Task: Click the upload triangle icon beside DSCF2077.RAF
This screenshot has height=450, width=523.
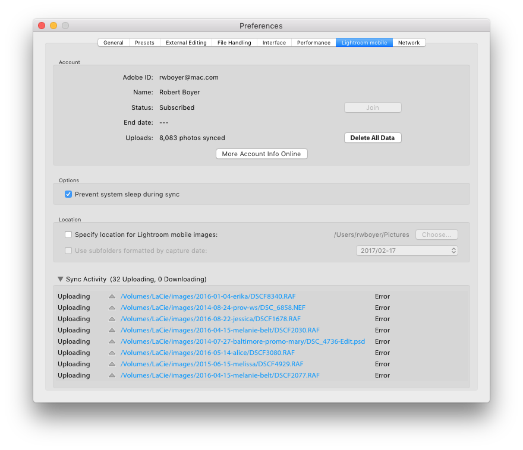Action: pos(112,375)
